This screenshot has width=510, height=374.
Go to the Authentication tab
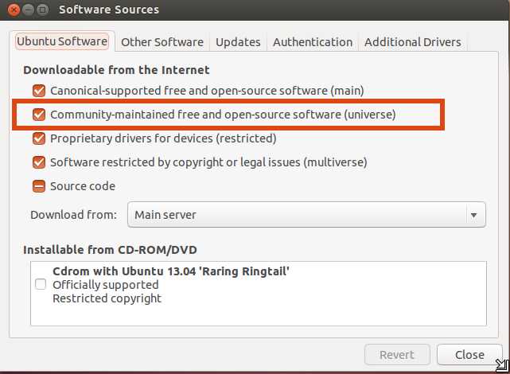click(313, 42)
